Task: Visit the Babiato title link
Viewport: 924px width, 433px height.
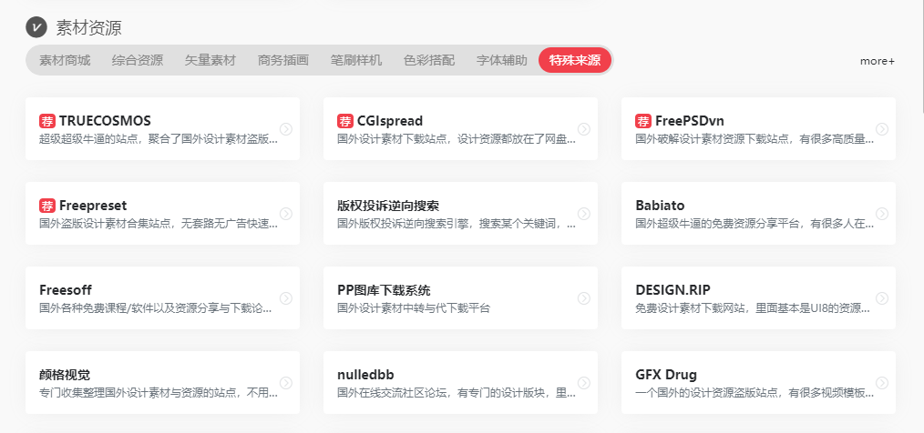Action: click(660, 206)
